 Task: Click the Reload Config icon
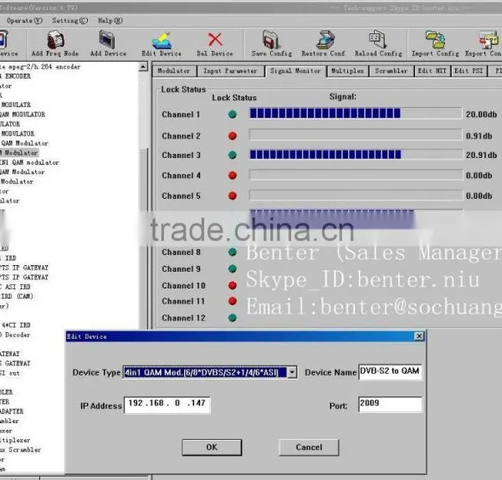(x=378, y=40)
